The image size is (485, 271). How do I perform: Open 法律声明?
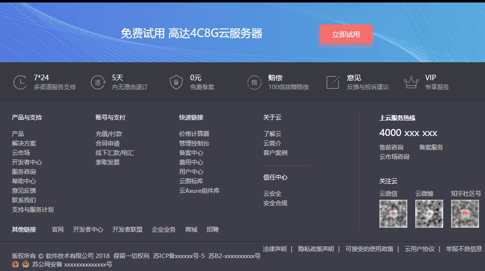point(275,249)
